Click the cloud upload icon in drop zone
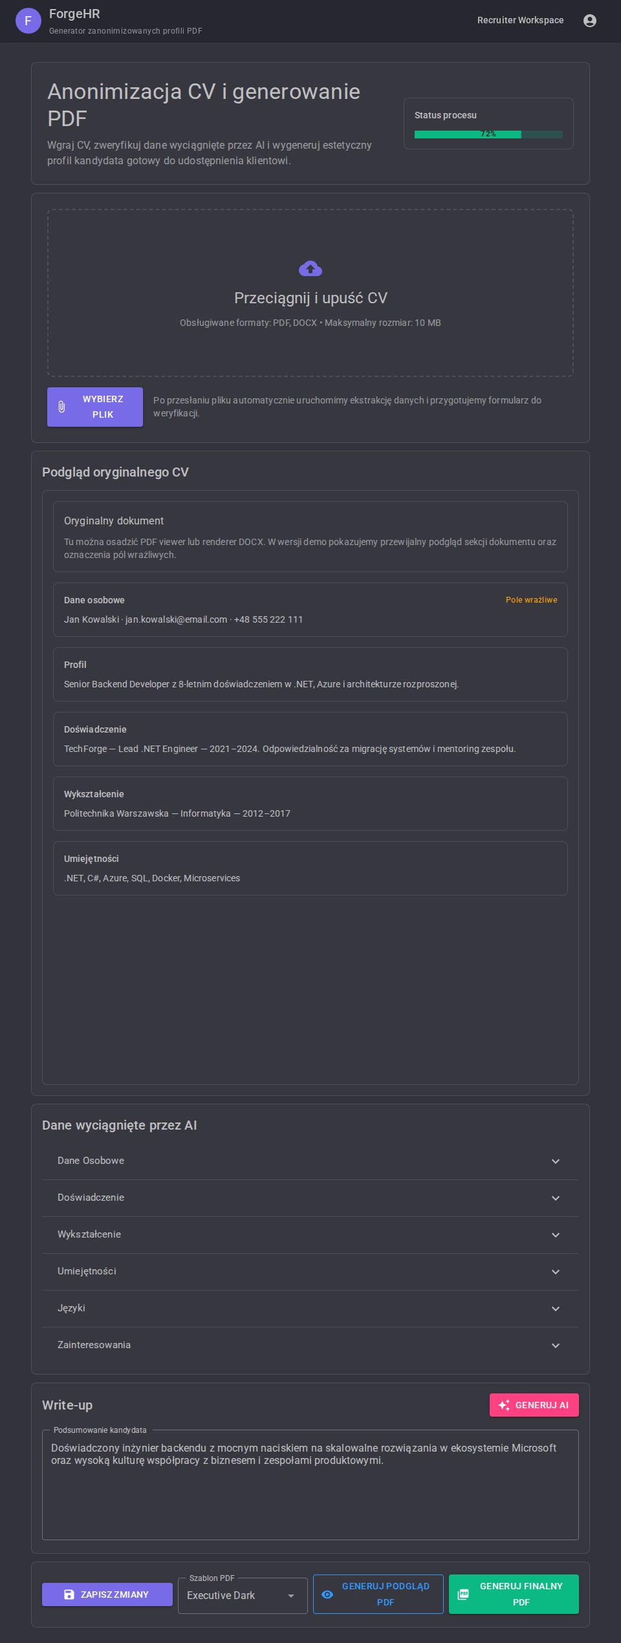This screenshot has width=621, height=1643. click(310, 268)
